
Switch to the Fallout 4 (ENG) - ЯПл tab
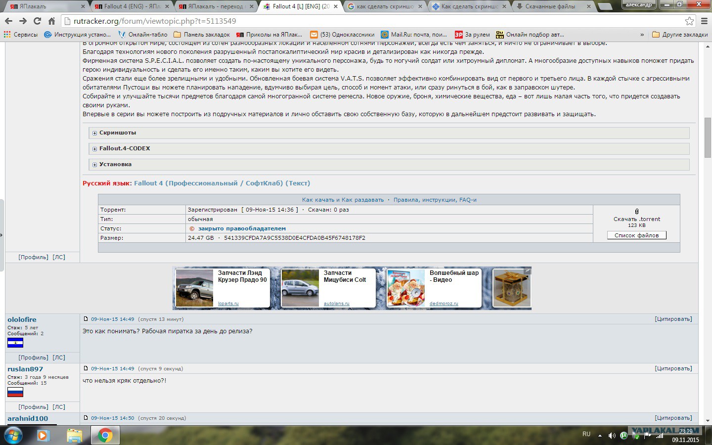pyautogui.click(x=132, y=6)
